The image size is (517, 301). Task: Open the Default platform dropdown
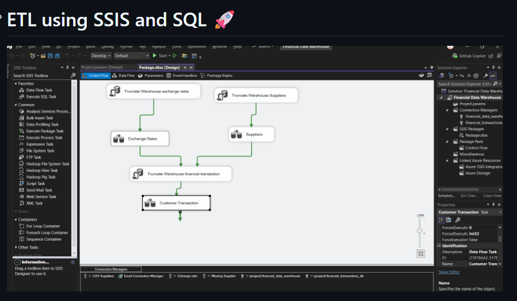[132, 56]
